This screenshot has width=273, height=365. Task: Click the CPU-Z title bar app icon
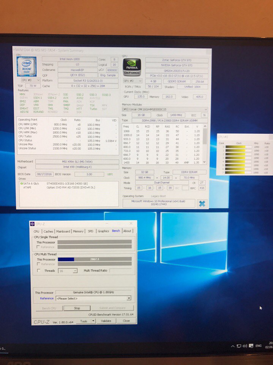(32, 224)
